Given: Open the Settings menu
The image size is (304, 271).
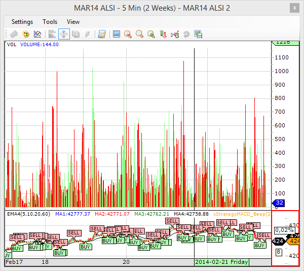Looking at the screenshot, I should pyautogui.click(x=22, y=22).
